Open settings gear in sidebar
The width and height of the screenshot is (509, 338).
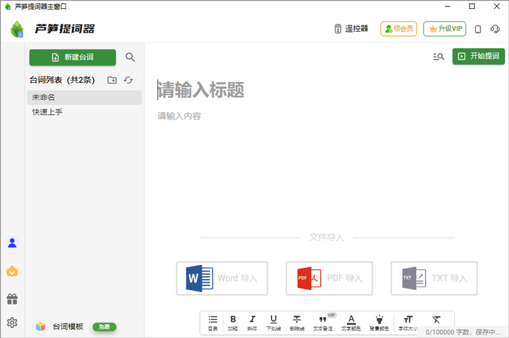tap(12, 323)
